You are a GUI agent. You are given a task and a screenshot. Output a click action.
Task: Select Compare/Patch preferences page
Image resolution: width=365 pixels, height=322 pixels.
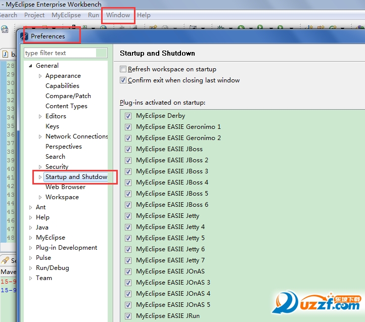click(x=68, y=96)
